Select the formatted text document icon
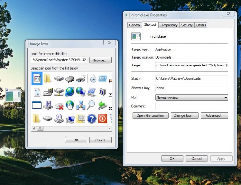Image resolution: width=241 pixels, height=185 pixels. [37, 92]
